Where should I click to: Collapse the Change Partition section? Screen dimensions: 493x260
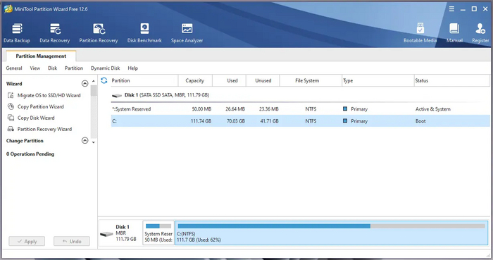pyautogui.click(x=85, y=140)
